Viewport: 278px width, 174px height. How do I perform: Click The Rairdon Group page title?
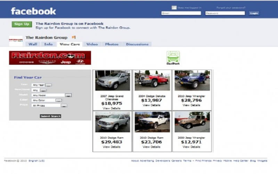[x=47, y=38]
